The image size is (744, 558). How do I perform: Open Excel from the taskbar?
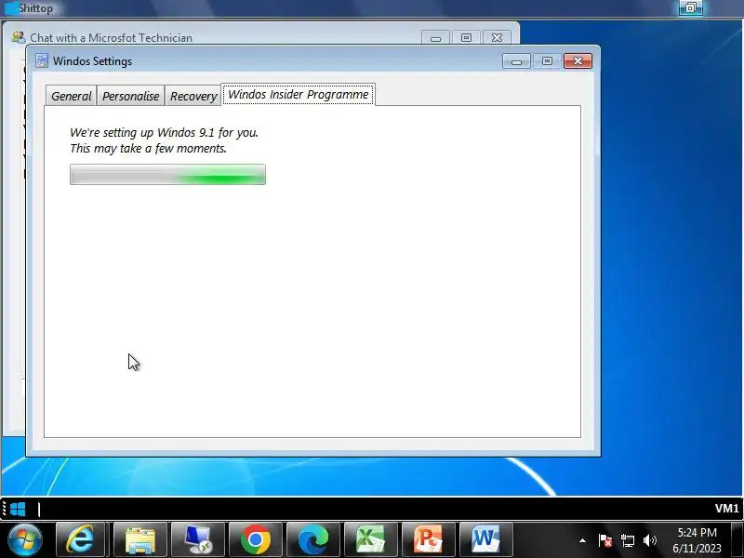[x=371, y=540]
